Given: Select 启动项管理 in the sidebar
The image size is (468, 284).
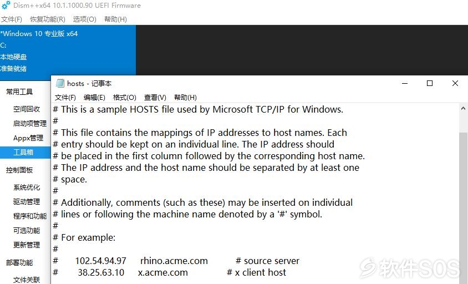Looking at the screenshot, I should pyautogui.click(x=30, y=123).
